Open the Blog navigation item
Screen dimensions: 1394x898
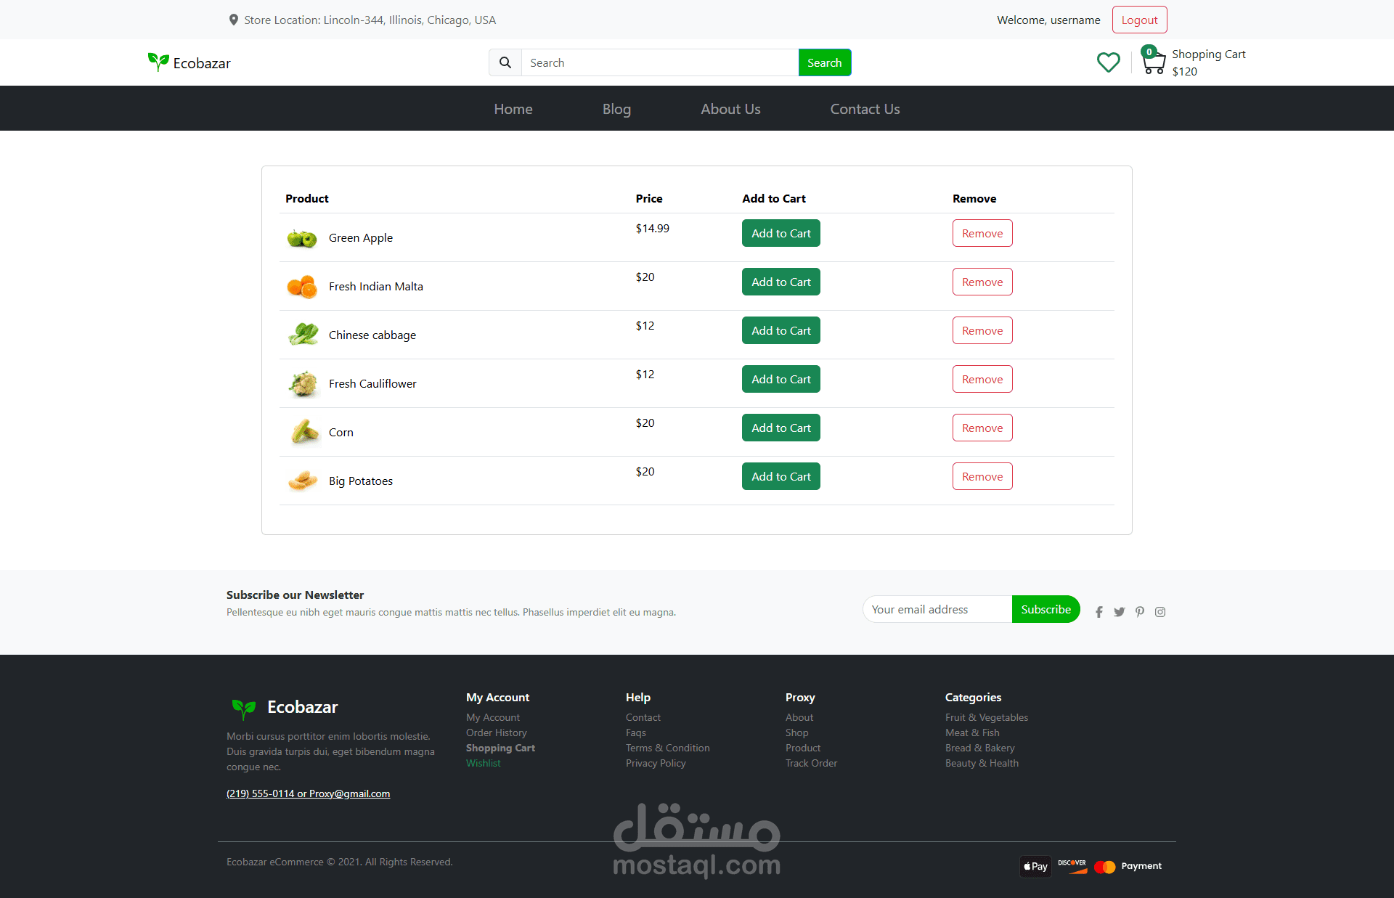coord(616,109)
